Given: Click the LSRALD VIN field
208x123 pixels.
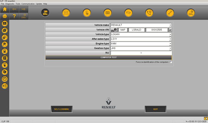Looking at the screenshot, I should pos(136,30).
